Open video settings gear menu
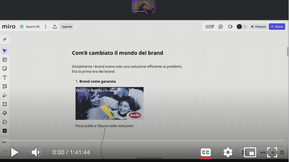Viewport: 289px width, 162px height. point(228,152)
